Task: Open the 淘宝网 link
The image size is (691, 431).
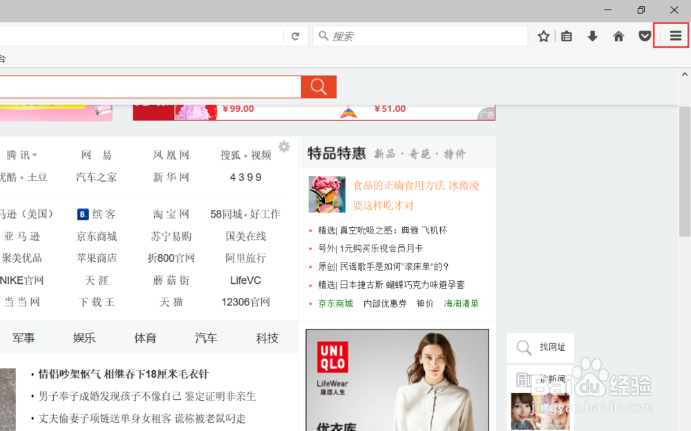Action: pos(171,214)
